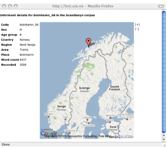This screenshot has width=167, height=148.
Task: Click the red map pin at Botnhamn
Action: (88, 42)
